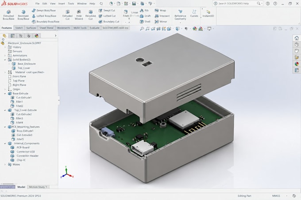Select the PCB-Board component
Screen dimensions: 301x200
pos(20,147)
